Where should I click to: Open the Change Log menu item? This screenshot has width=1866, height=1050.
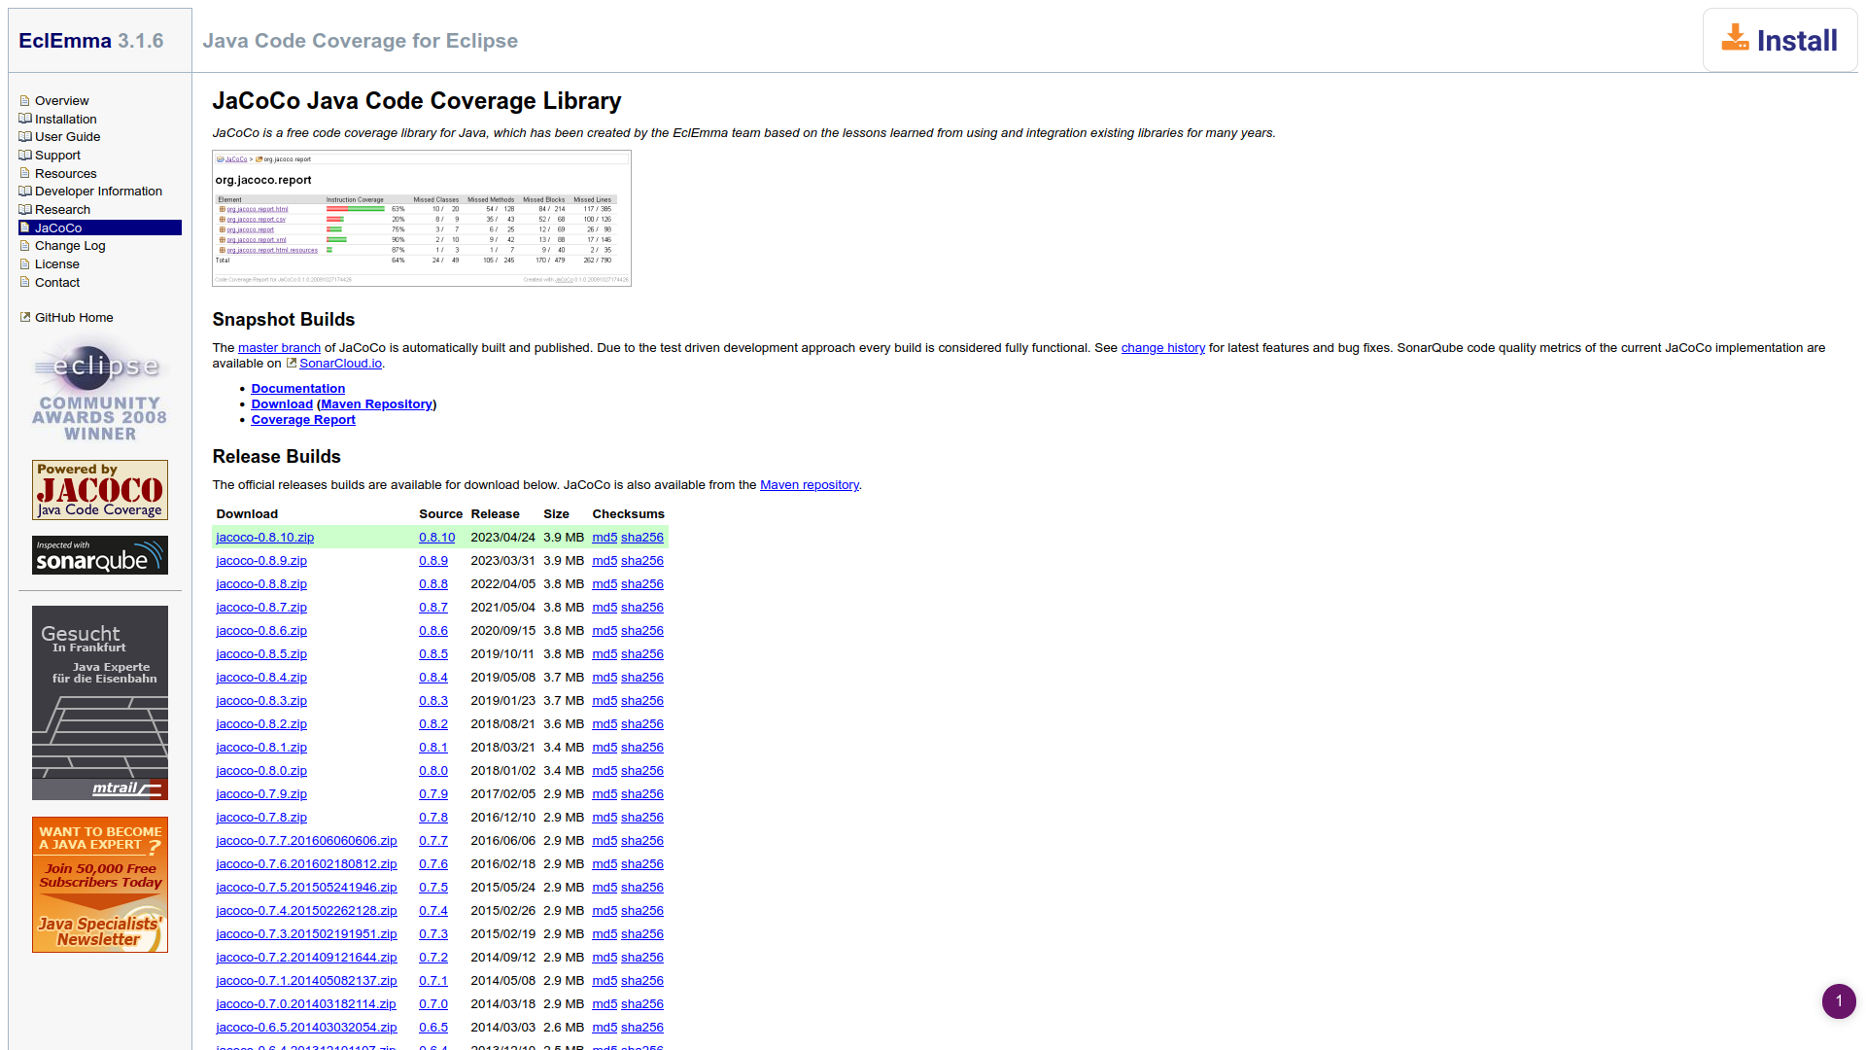(x=70, y=246)
